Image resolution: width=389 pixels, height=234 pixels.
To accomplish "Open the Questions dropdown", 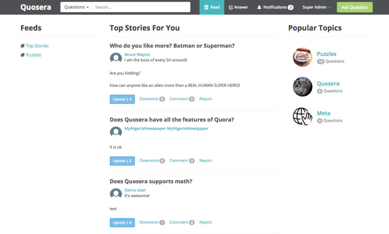I will point(76,7).
